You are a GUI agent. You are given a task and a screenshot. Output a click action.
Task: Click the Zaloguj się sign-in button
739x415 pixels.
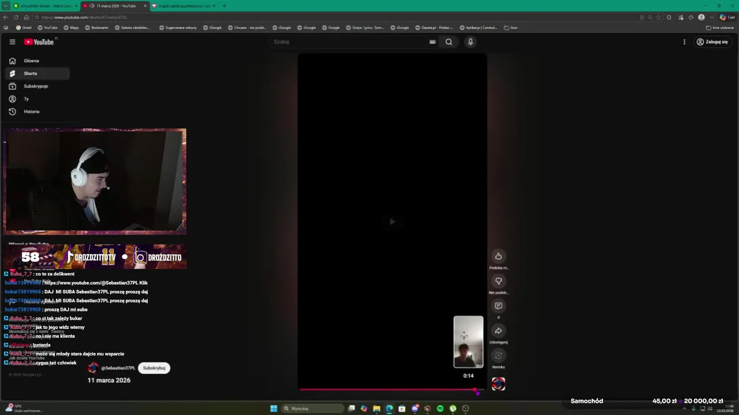coord(712,41)
